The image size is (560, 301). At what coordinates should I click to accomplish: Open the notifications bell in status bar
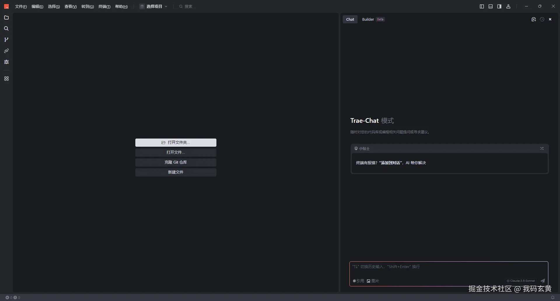point(553,297)
